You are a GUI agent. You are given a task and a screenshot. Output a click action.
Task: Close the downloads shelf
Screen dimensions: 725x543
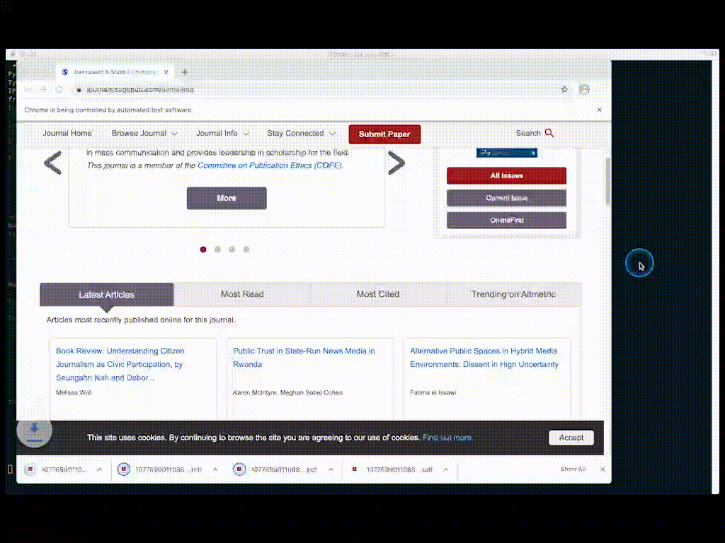[x=603, y=469]
